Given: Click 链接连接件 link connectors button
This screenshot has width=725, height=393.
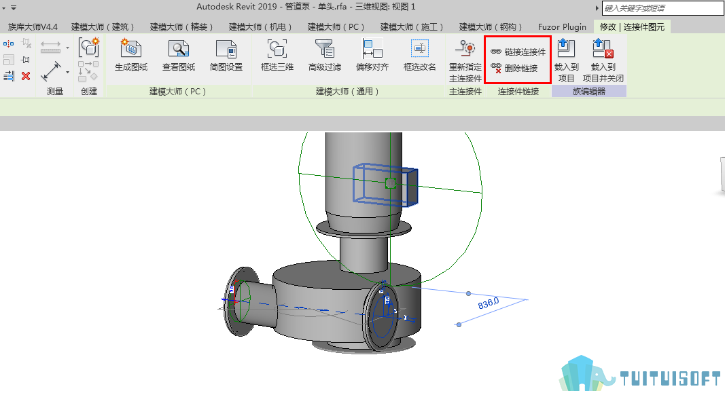Looking at the screenshot, I should (x=518, y=52).
